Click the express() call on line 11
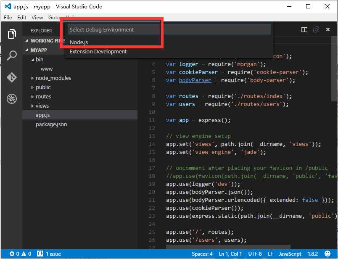 click(213, 120)
